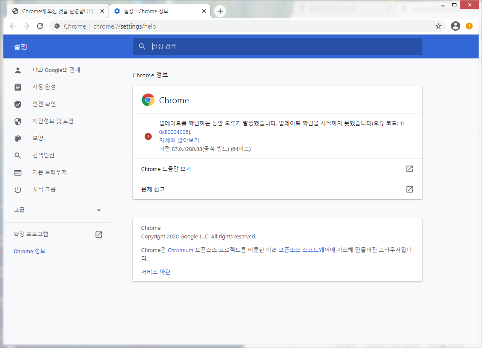Click the red error alert icon

148,136
